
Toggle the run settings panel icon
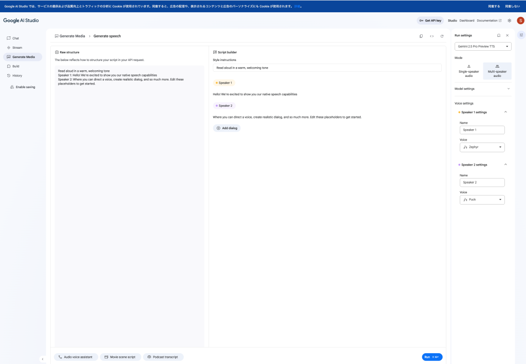pyautogui.click(x=521, y=35)
